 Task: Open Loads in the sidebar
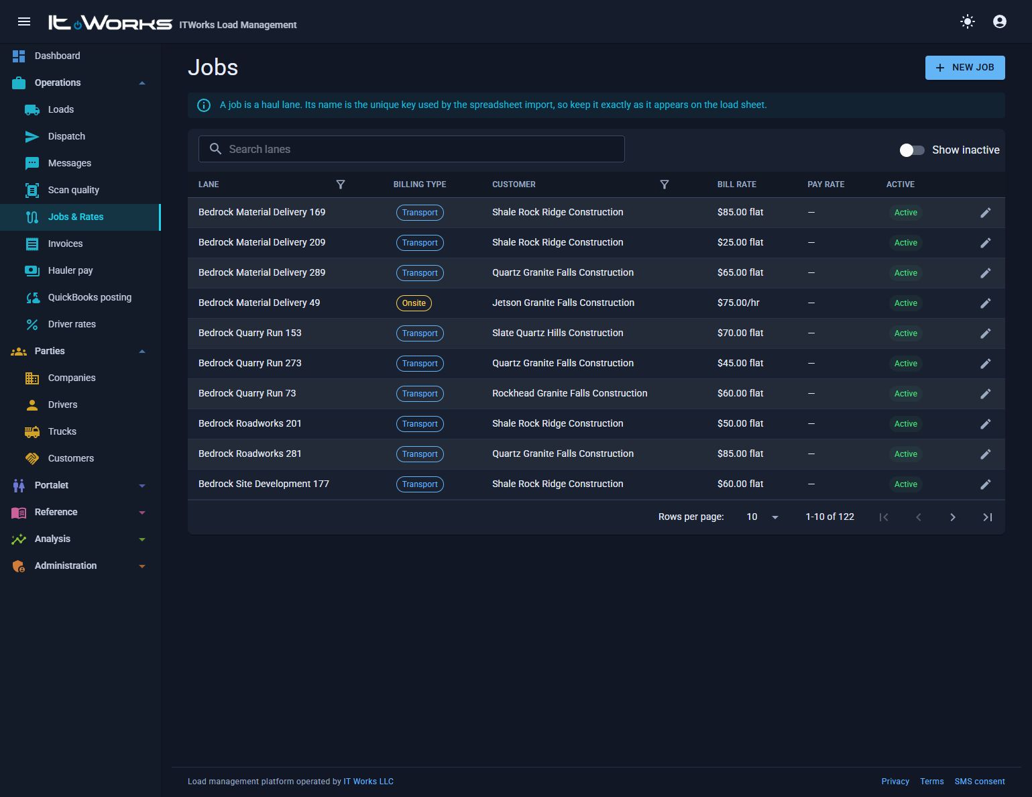tap(80, 110)
